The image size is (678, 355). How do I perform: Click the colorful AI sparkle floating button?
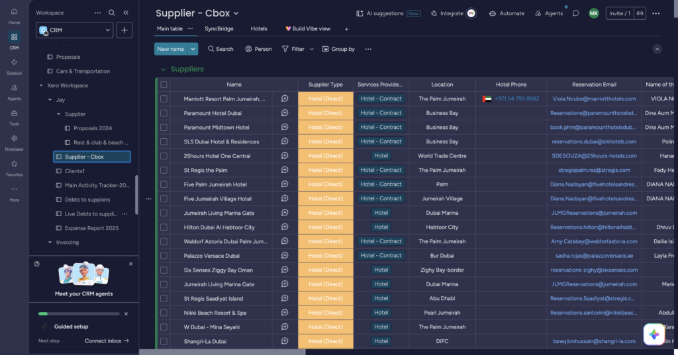pos(654,335)
